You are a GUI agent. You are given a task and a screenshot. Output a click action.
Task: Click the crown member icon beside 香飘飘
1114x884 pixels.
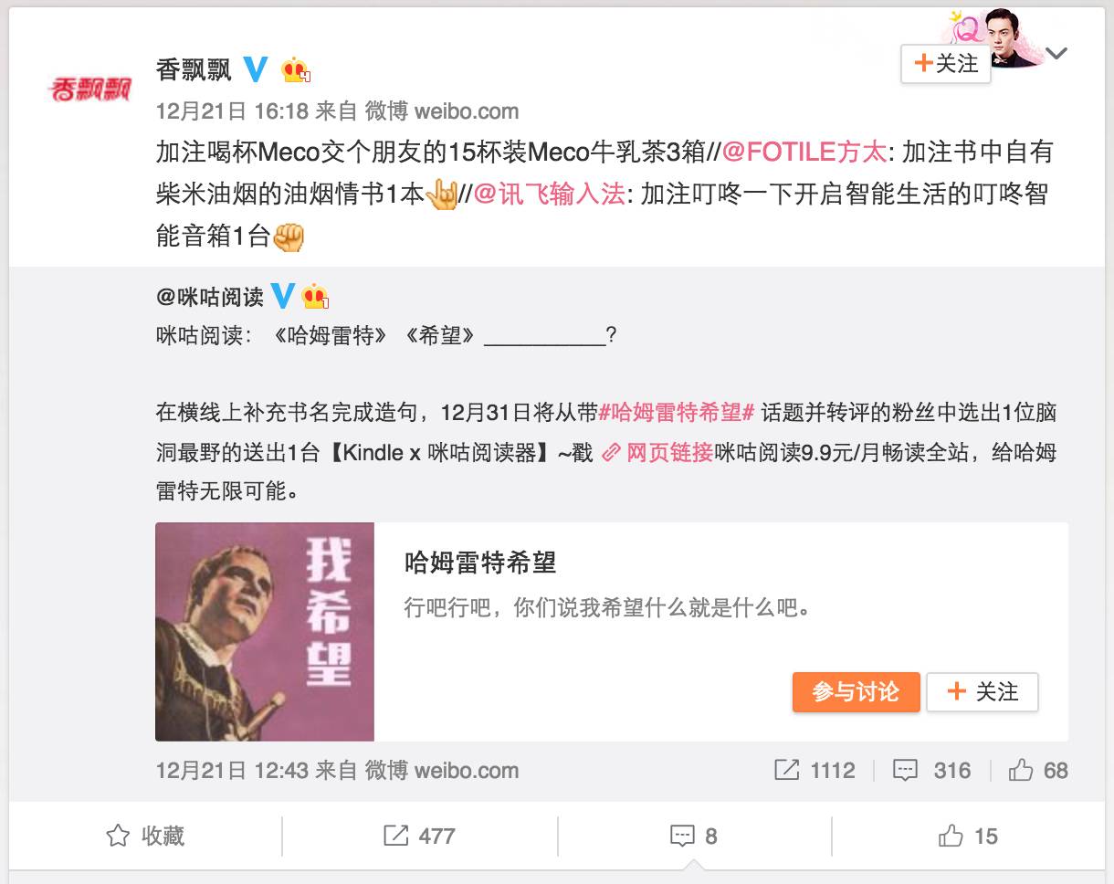[297, 70]
